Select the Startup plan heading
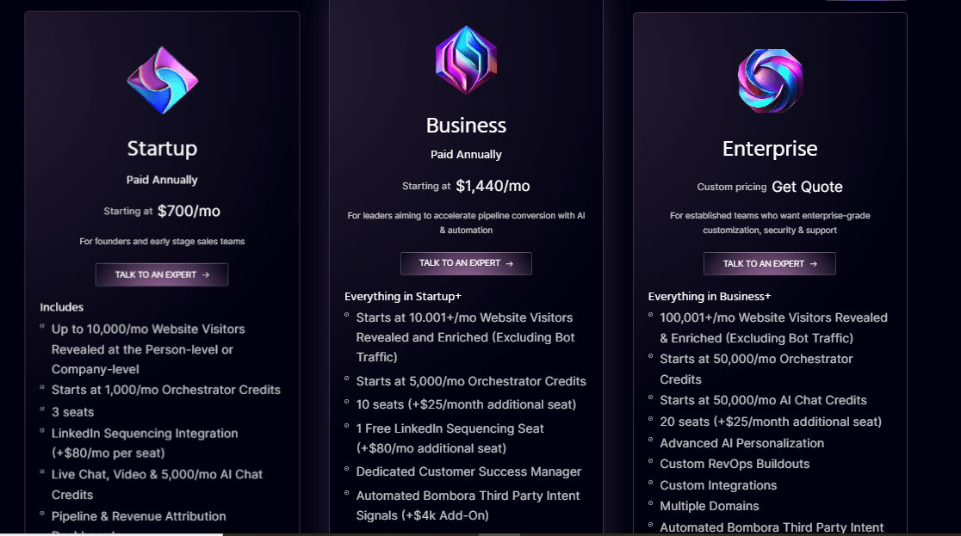This screenshot has height=536, width=961. click(x=162, y=148)
